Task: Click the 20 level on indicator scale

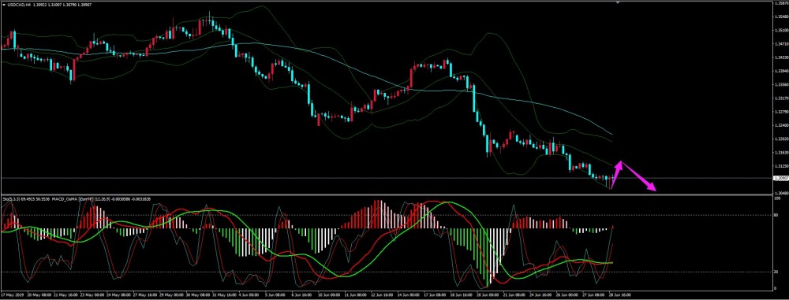Action: pos(776,272)
